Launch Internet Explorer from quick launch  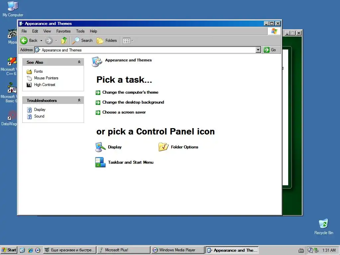point(30,250)
